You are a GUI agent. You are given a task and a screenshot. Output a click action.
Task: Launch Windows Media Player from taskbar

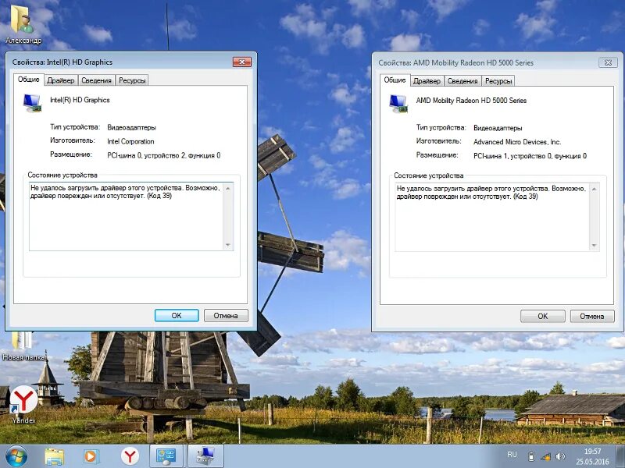[x=91, y=456]
